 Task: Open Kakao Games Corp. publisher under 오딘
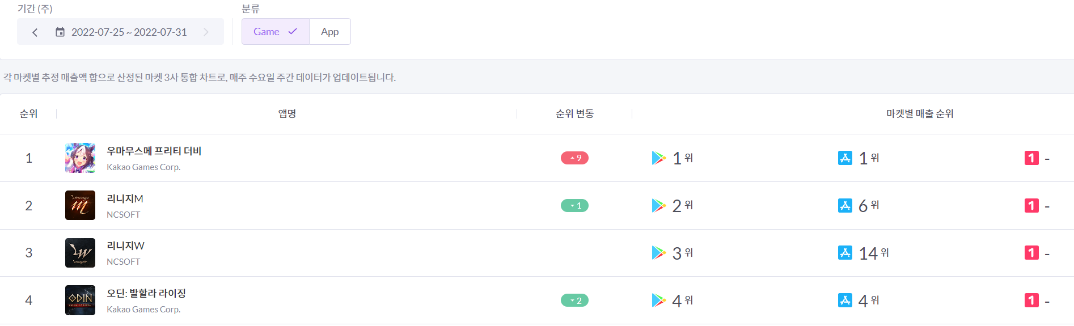[143, 310]
